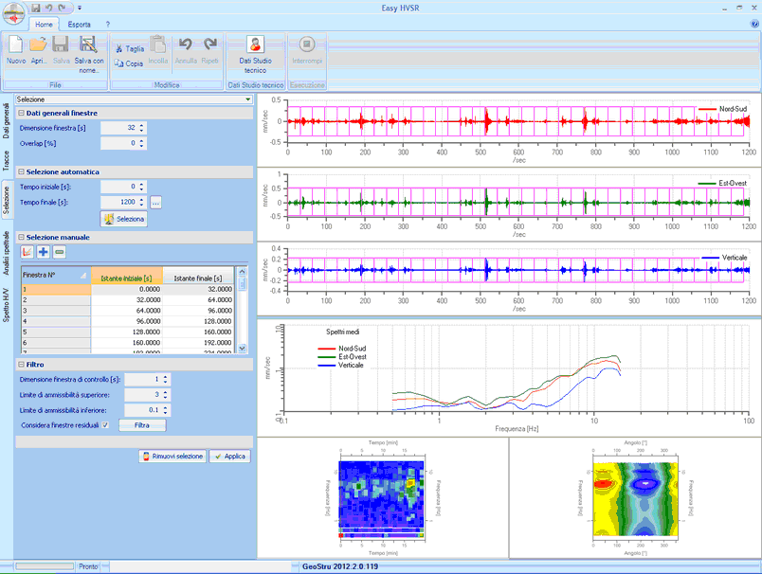Click the Filtra button

pos(142,425)
